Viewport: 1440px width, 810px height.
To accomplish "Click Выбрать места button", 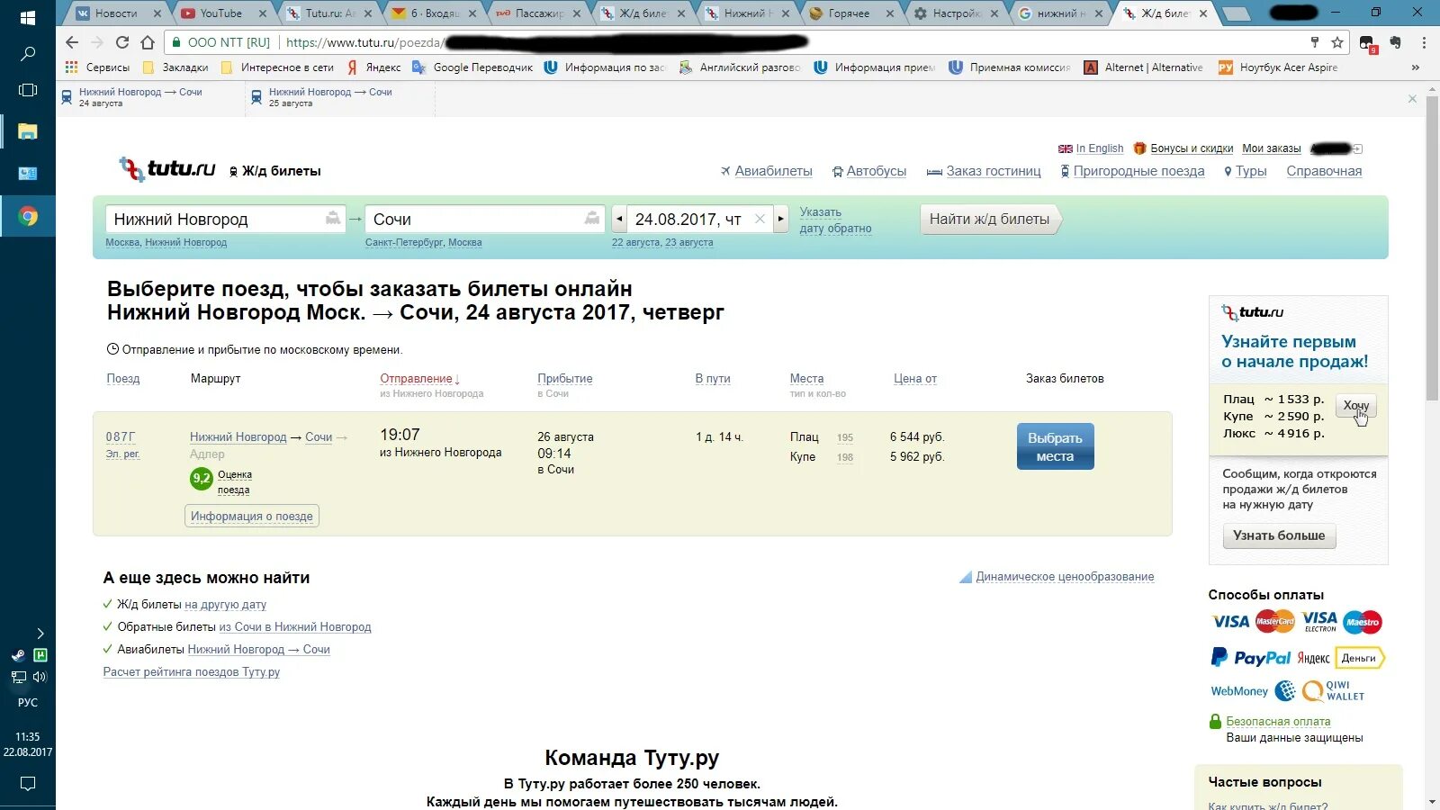I will [1055, 446].
